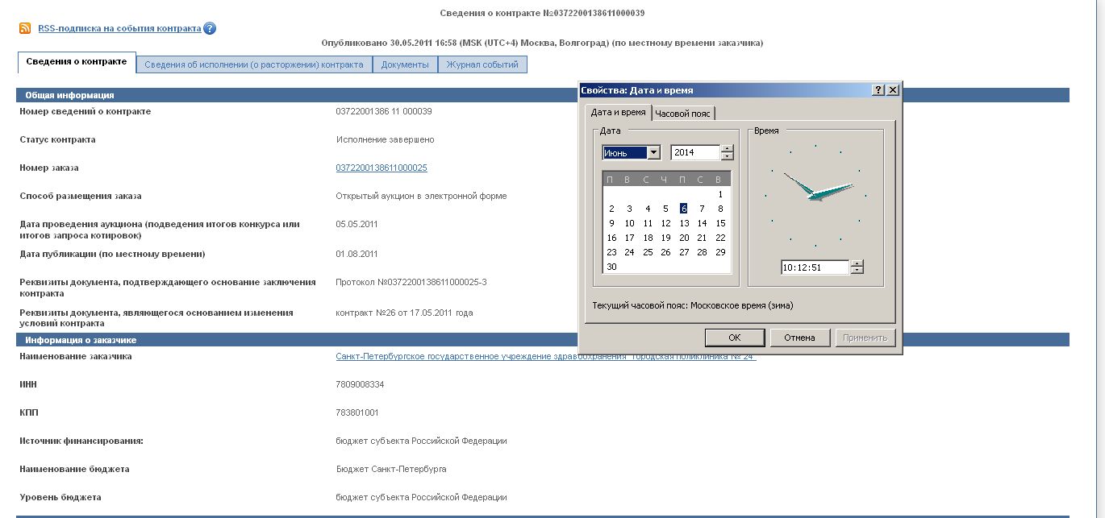Screen dimensions: 1105x518
Task: Click the publication date 01.08.2011
Action: pos(357,254)
